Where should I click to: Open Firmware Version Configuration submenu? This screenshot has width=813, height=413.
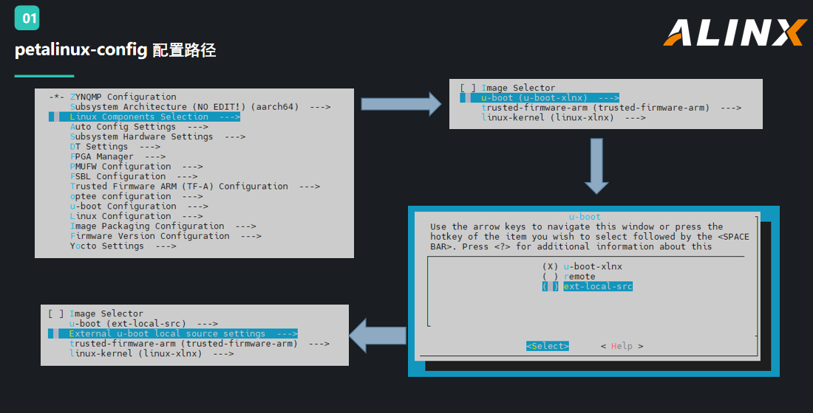166,235
